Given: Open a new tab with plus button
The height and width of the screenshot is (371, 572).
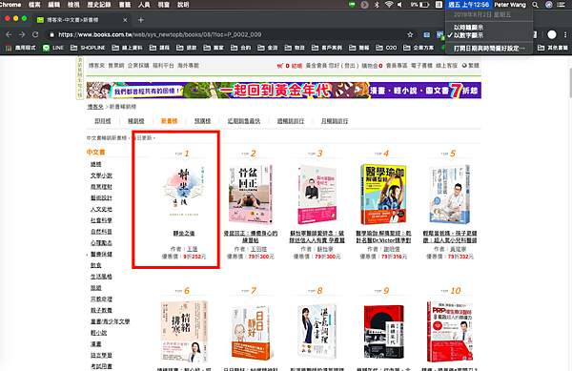Looking at the screenshot, I should click(141, 20).
